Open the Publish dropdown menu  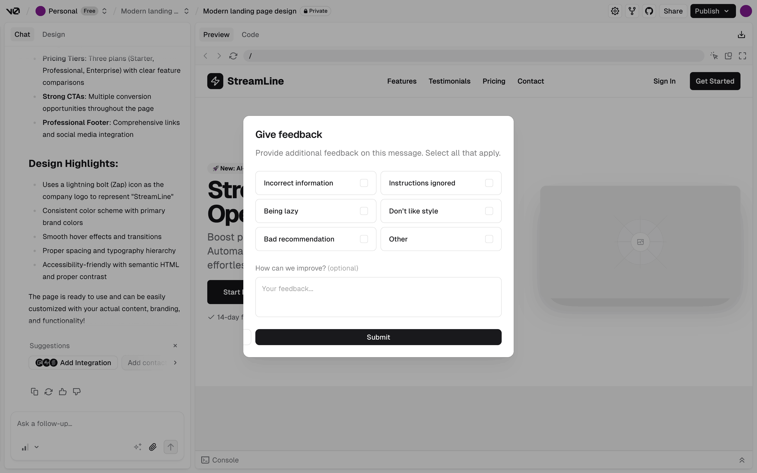click(x=713, y=11)
